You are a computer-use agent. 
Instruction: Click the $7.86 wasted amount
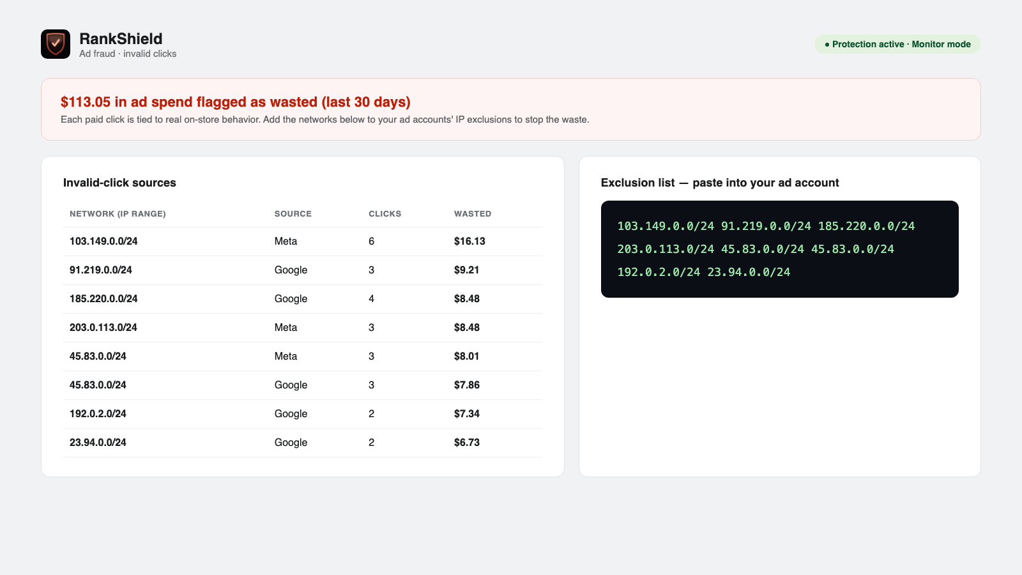(x=467, y=385)
